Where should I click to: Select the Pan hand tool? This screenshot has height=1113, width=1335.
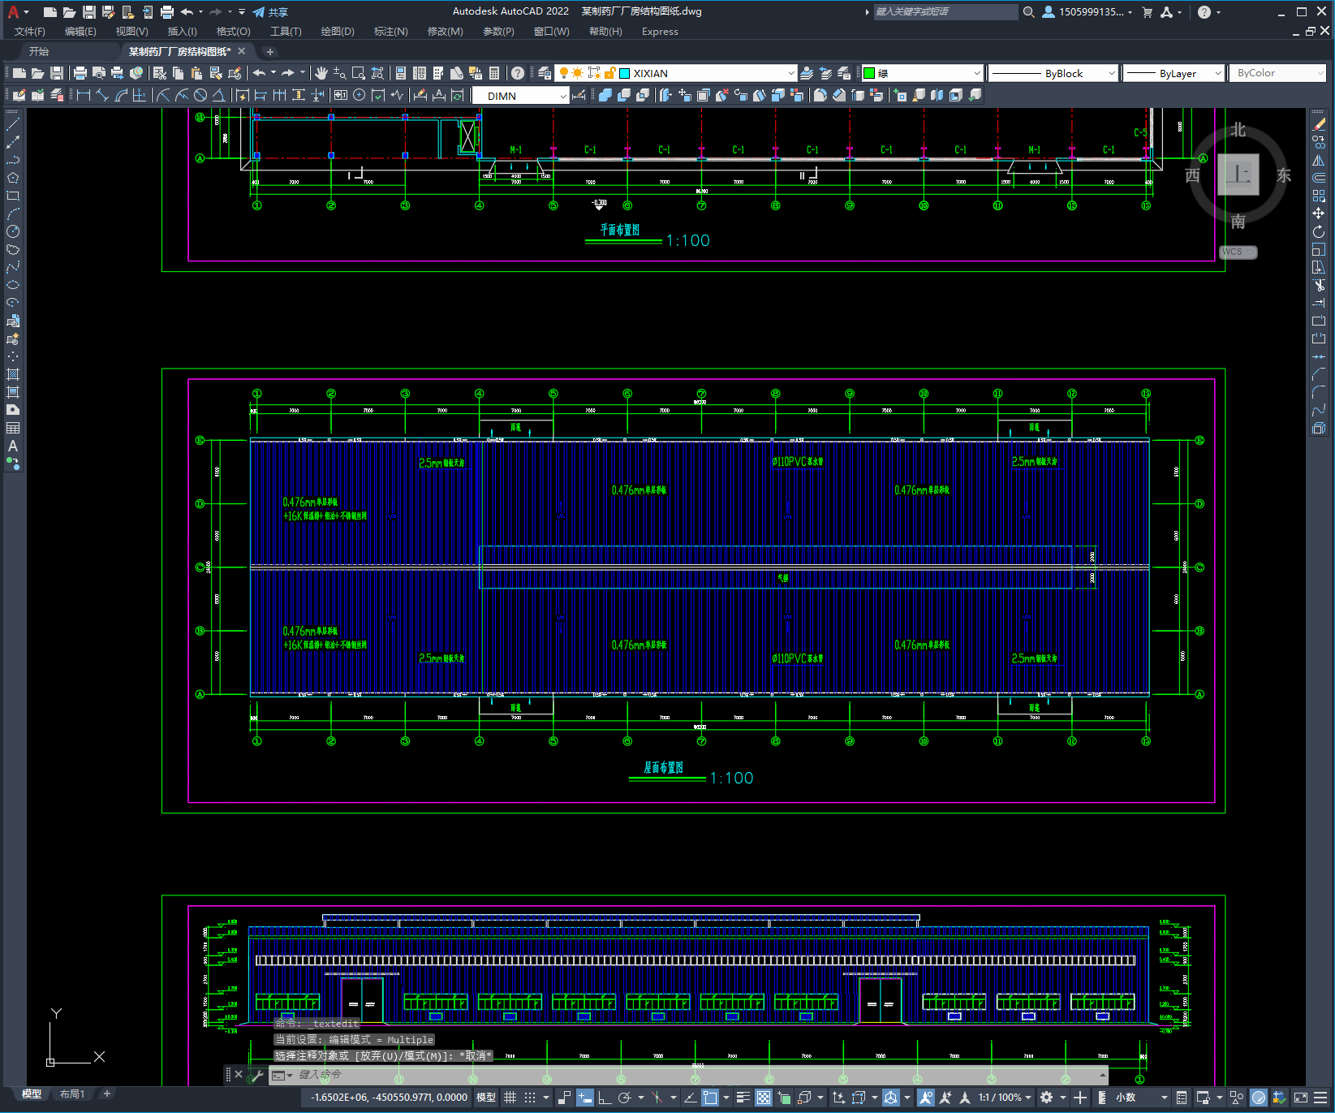pos(321,73)
